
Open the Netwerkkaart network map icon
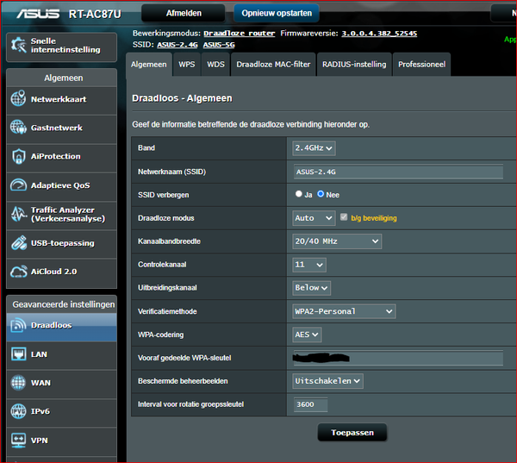click(18, 99)
